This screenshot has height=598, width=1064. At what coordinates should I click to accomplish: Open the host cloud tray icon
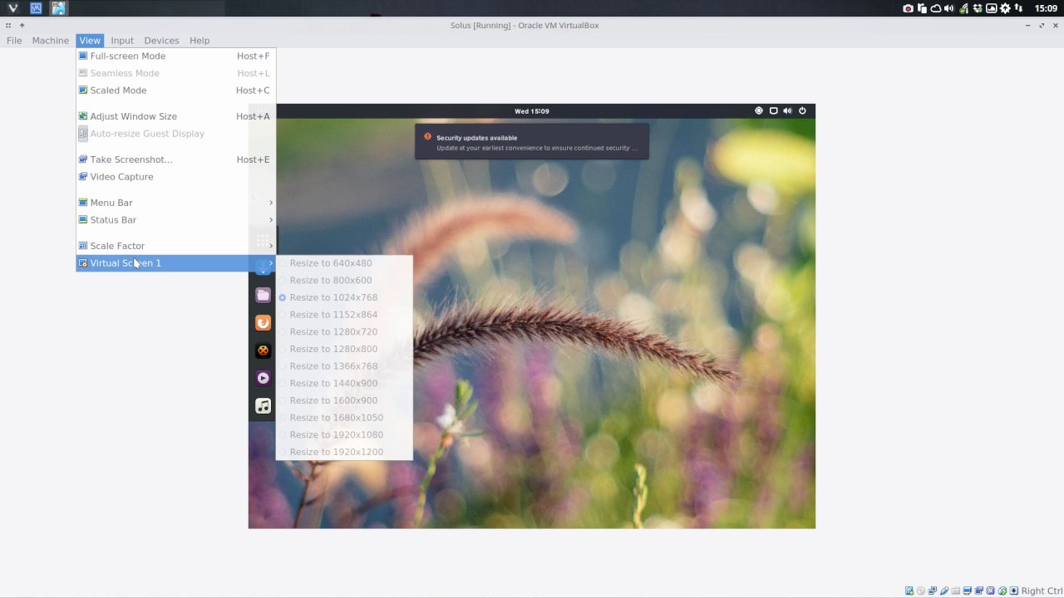click(x=936, y=8)
